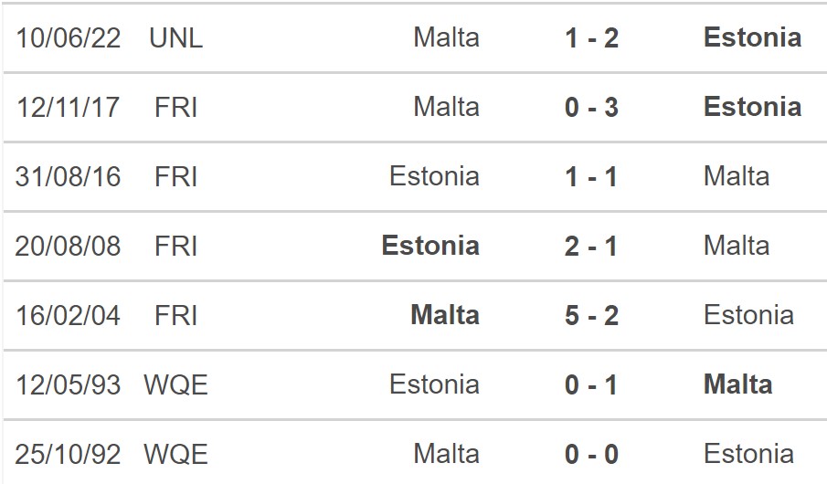Click bold Malta in the 12/05/93 row
Viewport: 827px width, 484px height.
(737, 384)
